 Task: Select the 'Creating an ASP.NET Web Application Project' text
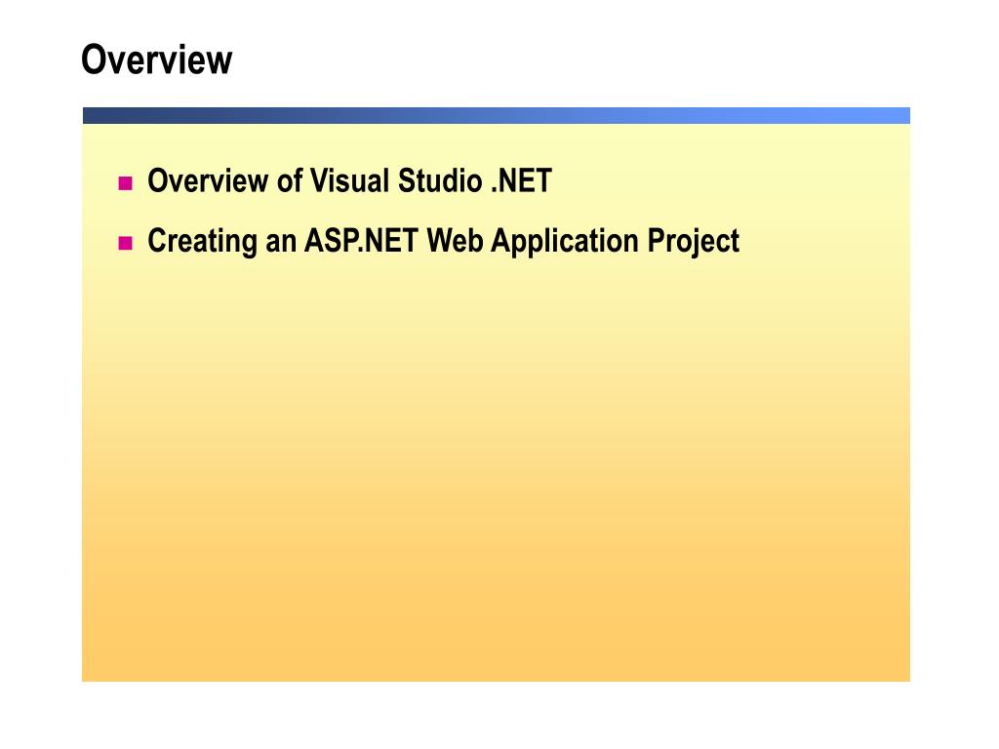click(x=444, y=242)
